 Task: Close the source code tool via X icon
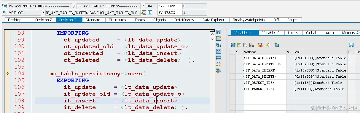(x=219, y=32)
